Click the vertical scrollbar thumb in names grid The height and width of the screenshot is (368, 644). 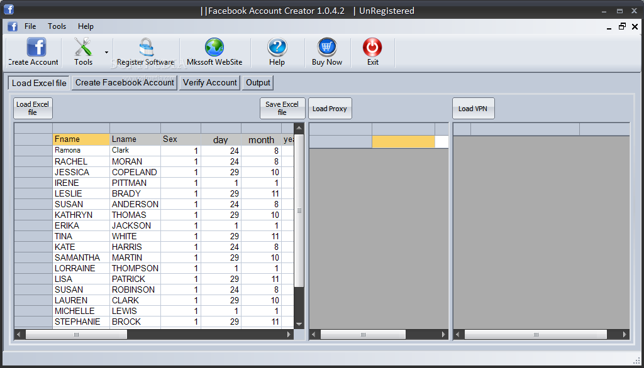point(299,210)
